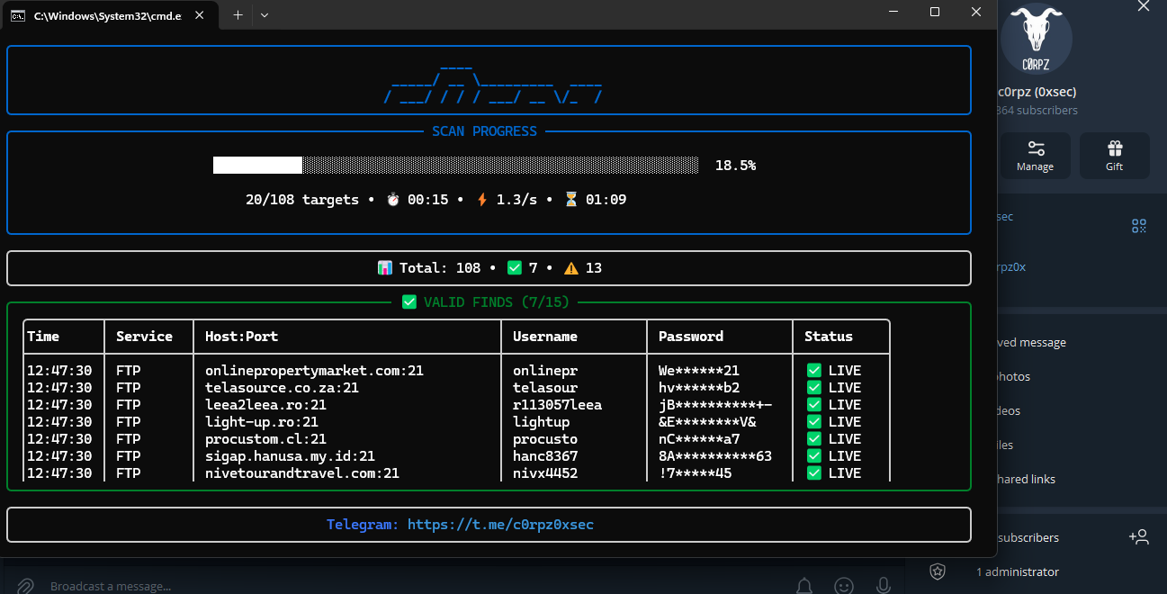Close the cmd.exe tab
This screenshot has height=594, width=1167.
200,15
